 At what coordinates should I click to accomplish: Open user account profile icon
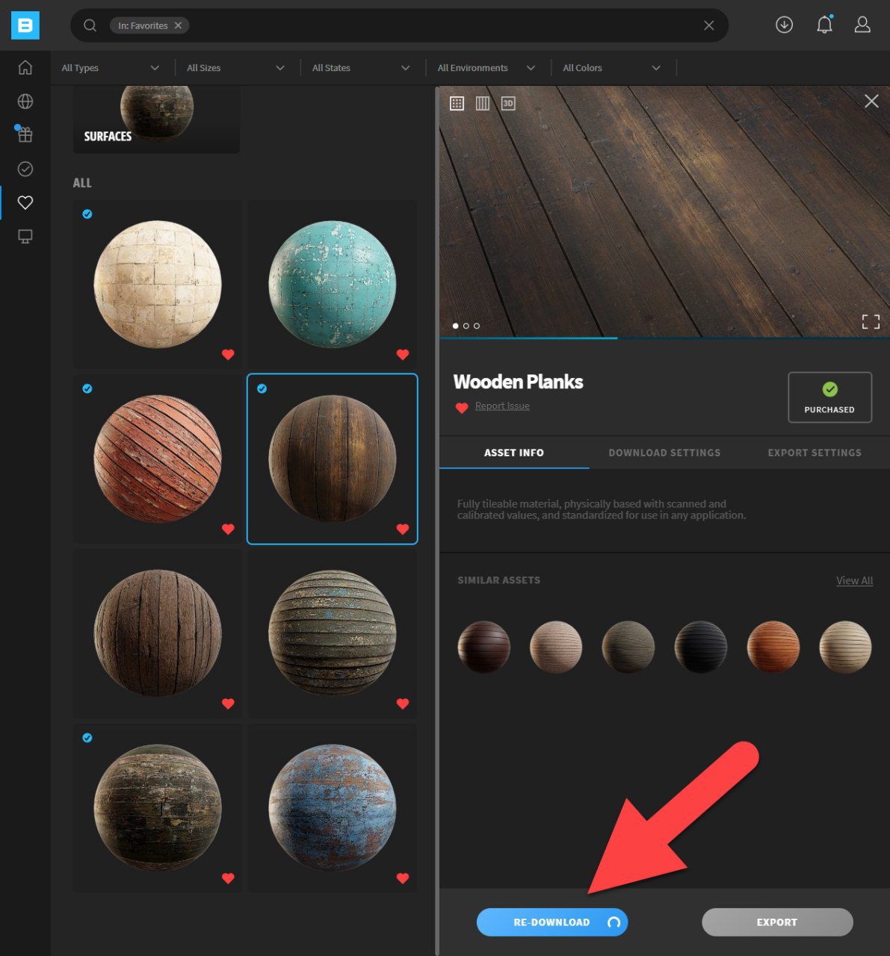[862, 25]
